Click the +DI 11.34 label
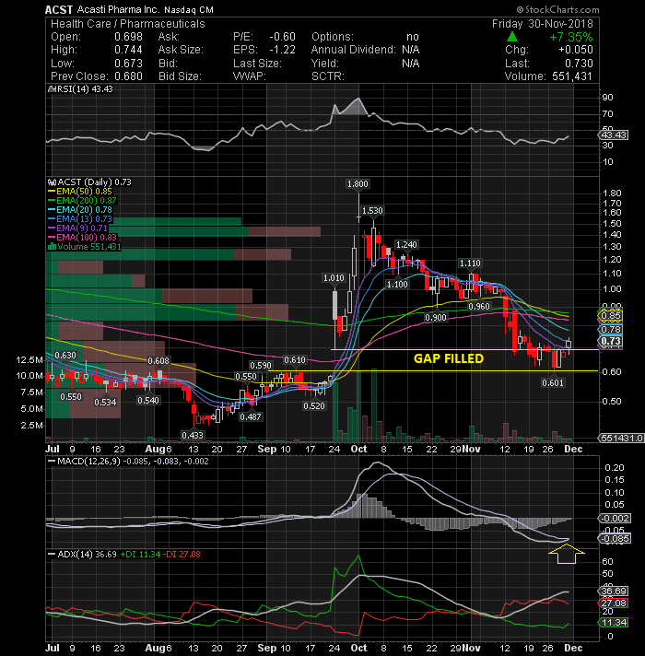The image size is (645, 656). click(x=140, y=555)
